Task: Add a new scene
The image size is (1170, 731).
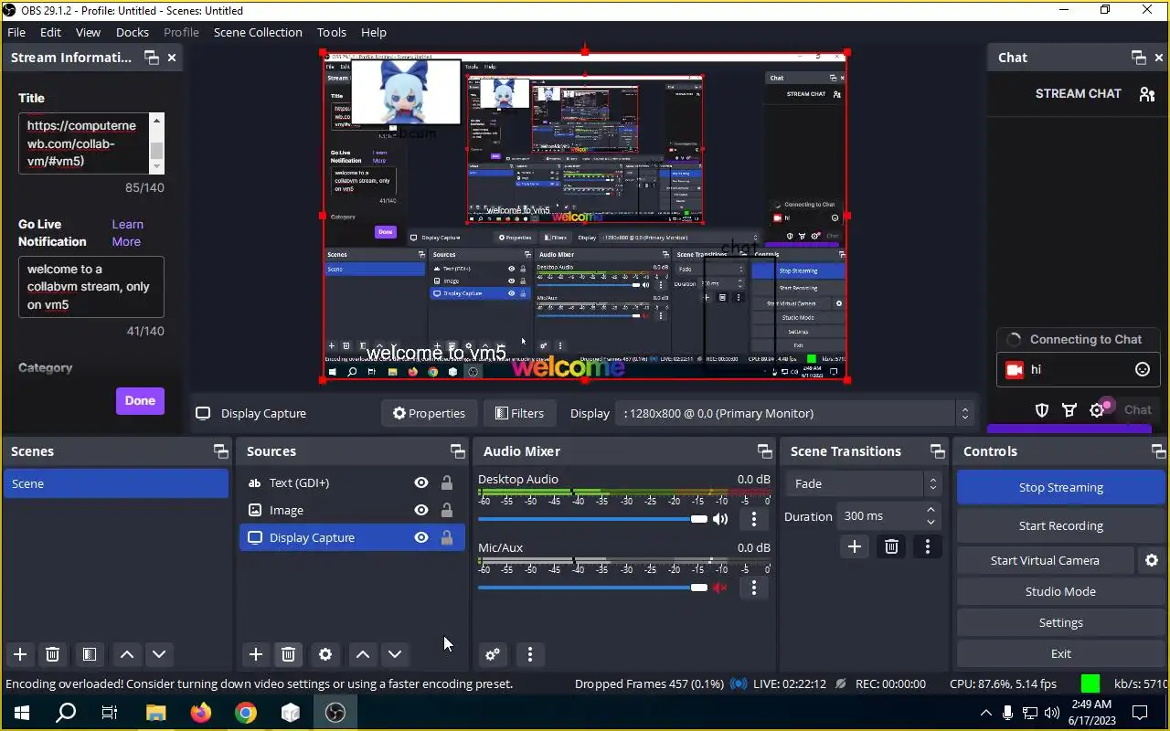Action: click(x=20, y=654)
